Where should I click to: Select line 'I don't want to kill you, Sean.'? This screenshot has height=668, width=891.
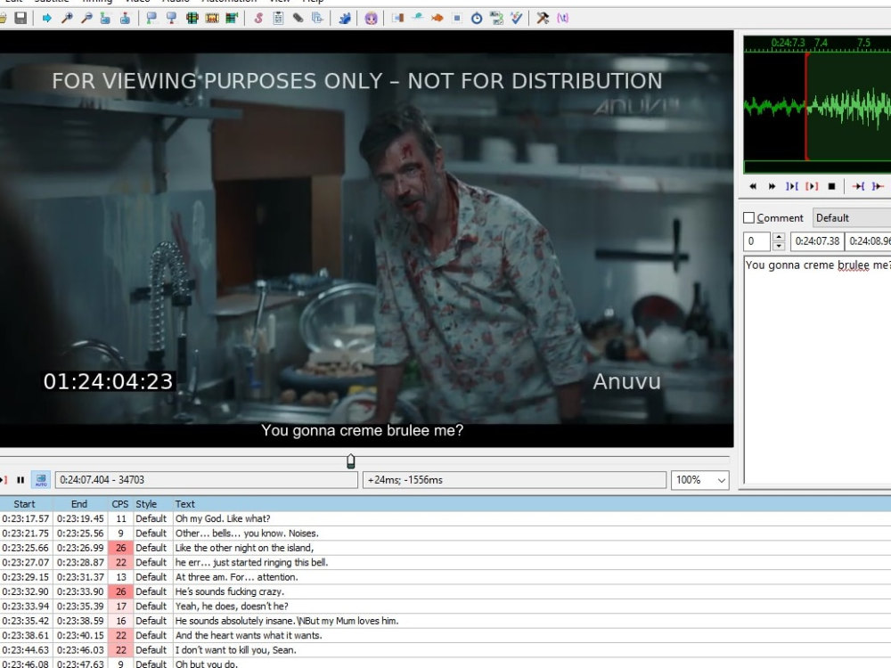pos(445,650)
